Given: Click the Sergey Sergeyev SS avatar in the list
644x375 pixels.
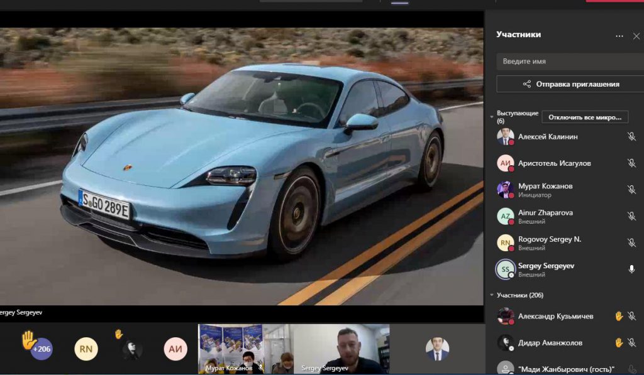Looking at the screenshot, I should point(506,269).
